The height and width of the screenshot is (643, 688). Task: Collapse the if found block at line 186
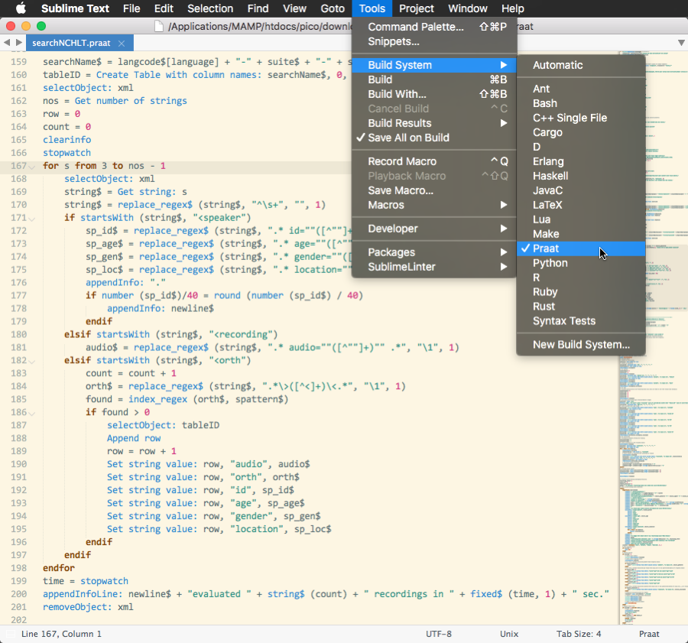[x=31, y=413]
